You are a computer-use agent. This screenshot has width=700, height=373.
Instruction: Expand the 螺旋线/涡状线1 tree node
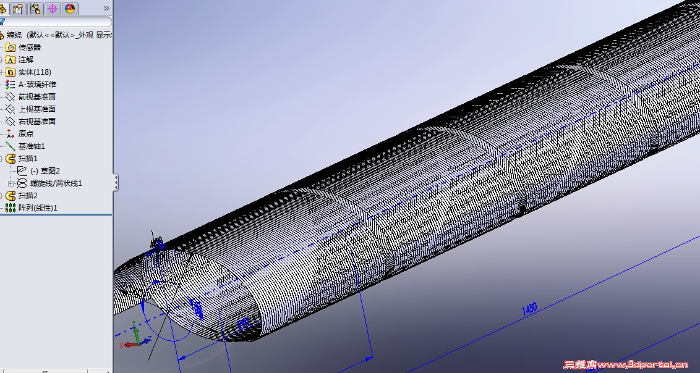tap(11, 183)
